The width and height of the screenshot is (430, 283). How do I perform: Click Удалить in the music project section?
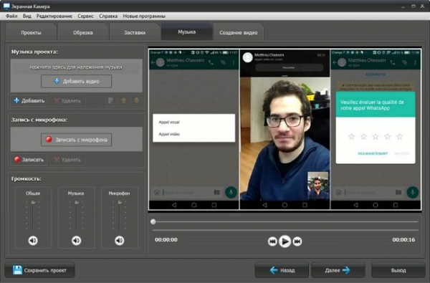[68, 100]
